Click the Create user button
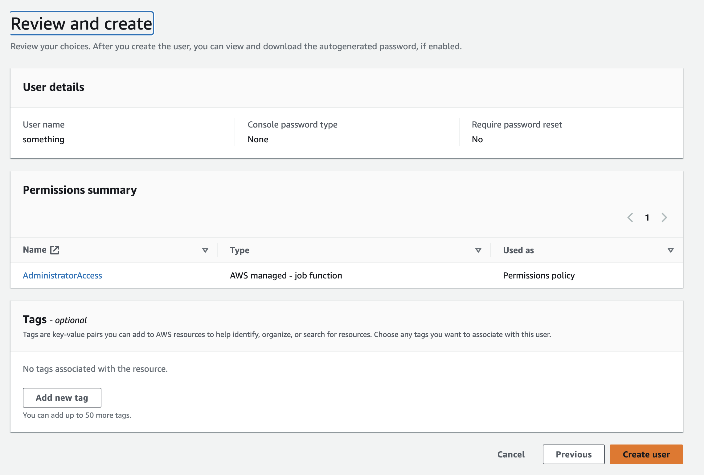The height and width of the screenshot is (475, 704). (646, 454)
